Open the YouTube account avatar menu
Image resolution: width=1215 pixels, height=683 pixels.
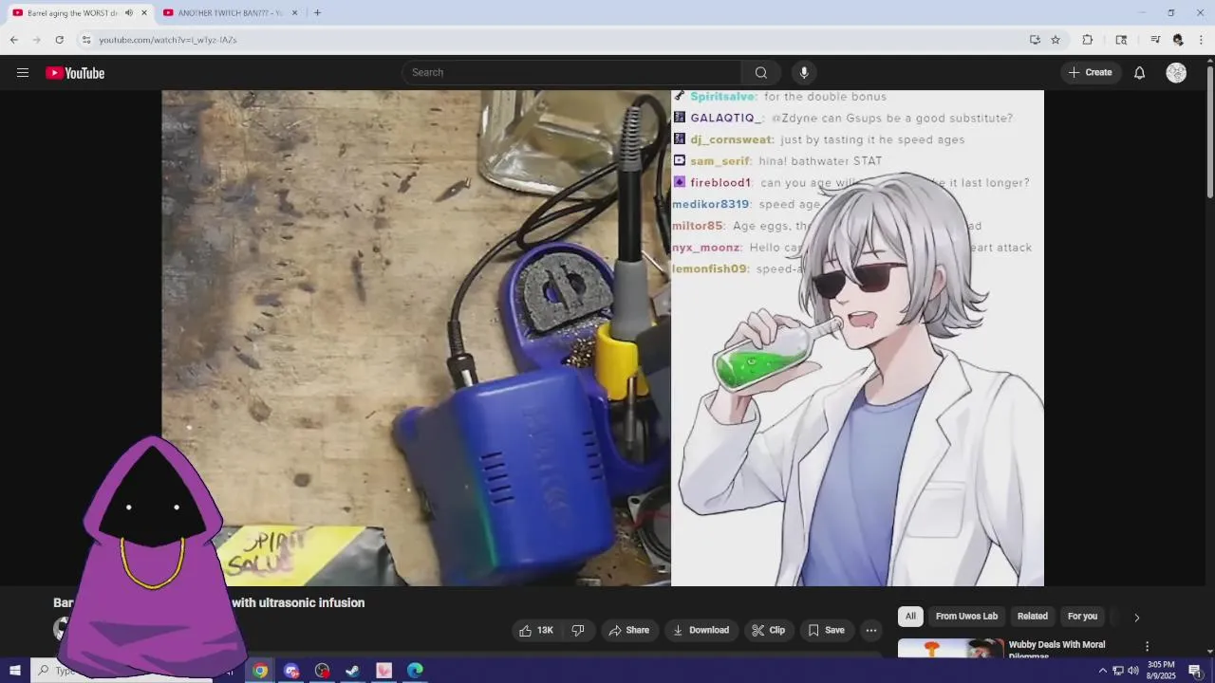pyautogui.click(x=1176, y=73)
